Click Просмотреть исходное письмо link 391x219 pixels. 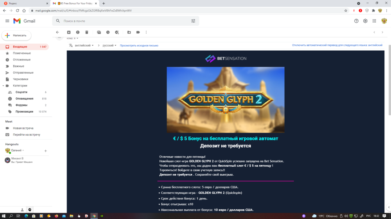coord(139,45)
